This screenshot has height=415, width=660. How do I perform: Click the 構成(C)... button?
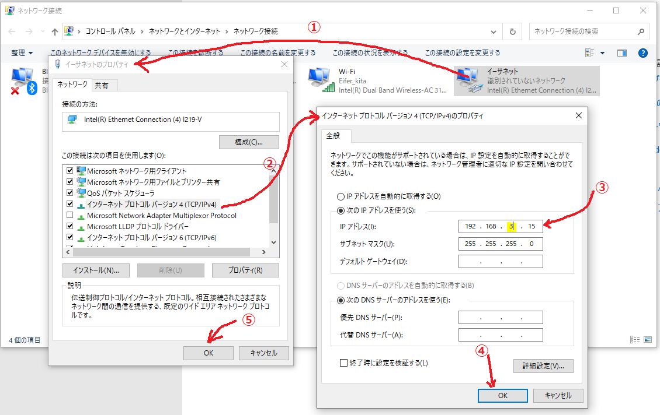(249, 142)
